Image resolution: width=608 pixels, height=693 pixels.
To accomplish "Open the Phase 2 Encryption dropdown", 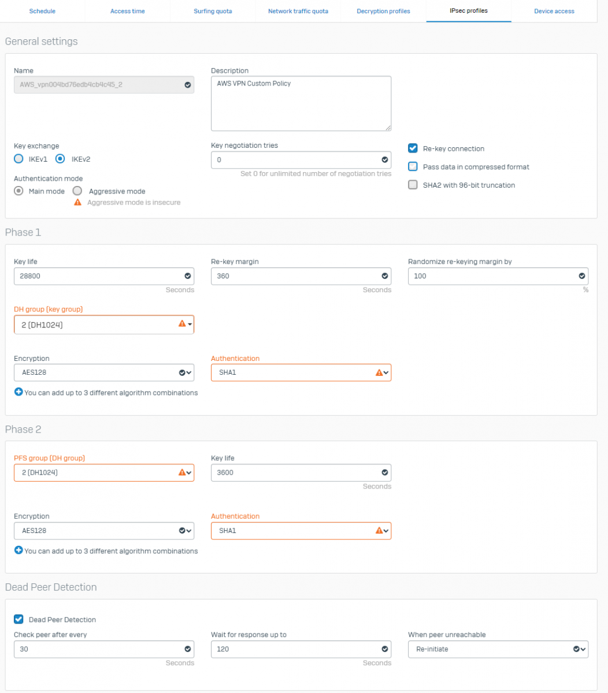I will coord(104,530).
